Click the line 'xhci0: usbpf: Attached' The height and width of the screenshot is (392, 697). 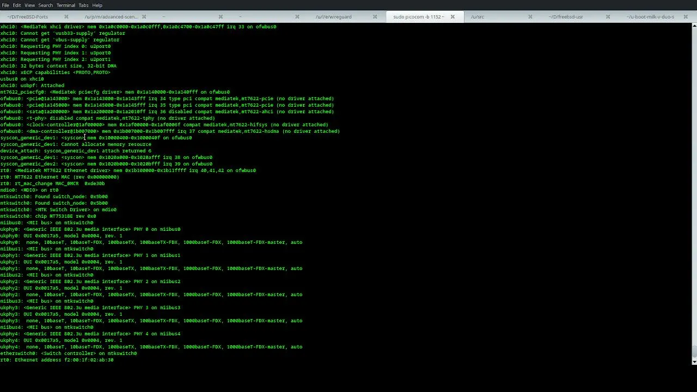pos(32,85)
